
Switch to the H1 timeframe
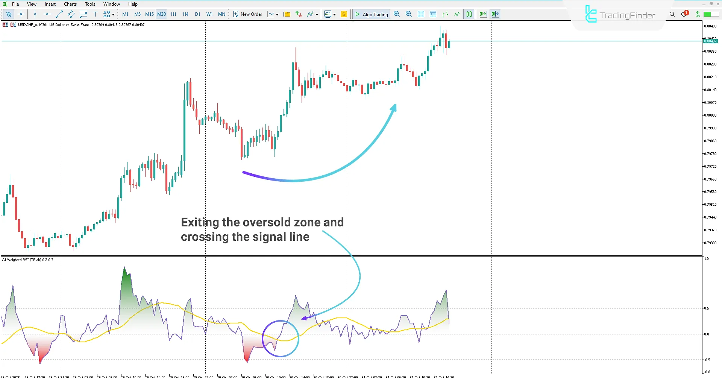click(x=173, y=14)
